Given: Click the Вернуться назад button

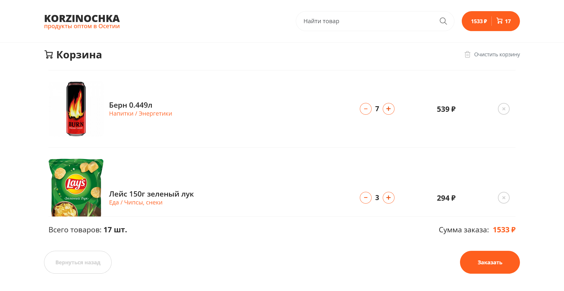Looking at the screenshot, I should point(78,262).
